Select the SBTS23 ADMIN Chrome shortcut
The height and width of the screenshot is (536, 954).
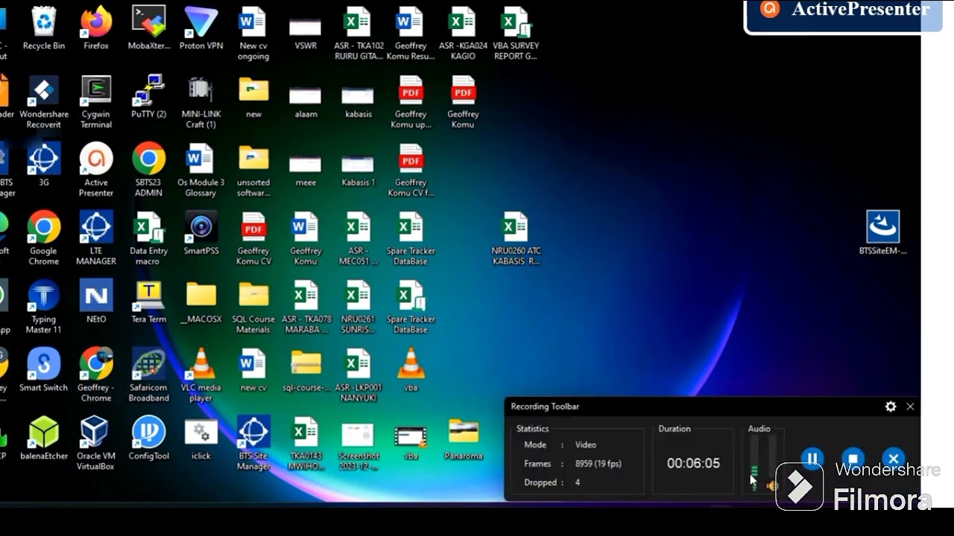click(x=148, y=171)
